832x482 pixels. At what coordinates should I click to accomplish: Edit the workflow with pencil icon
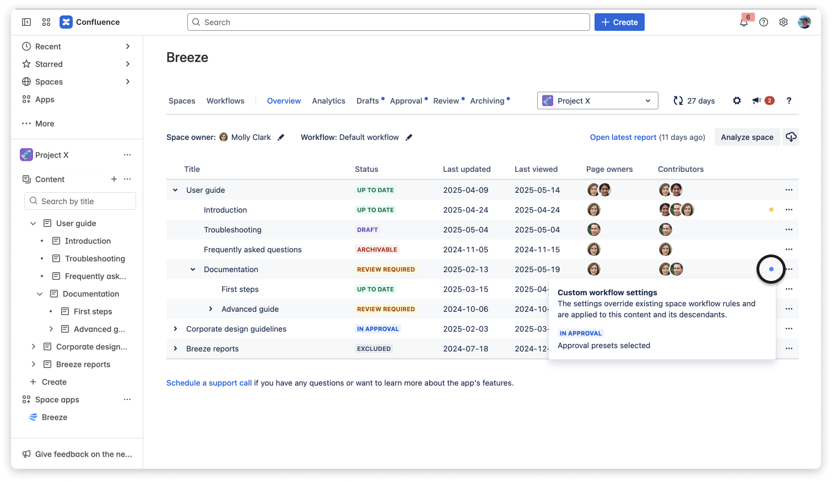pyautogui.click(x=409, y=137)
